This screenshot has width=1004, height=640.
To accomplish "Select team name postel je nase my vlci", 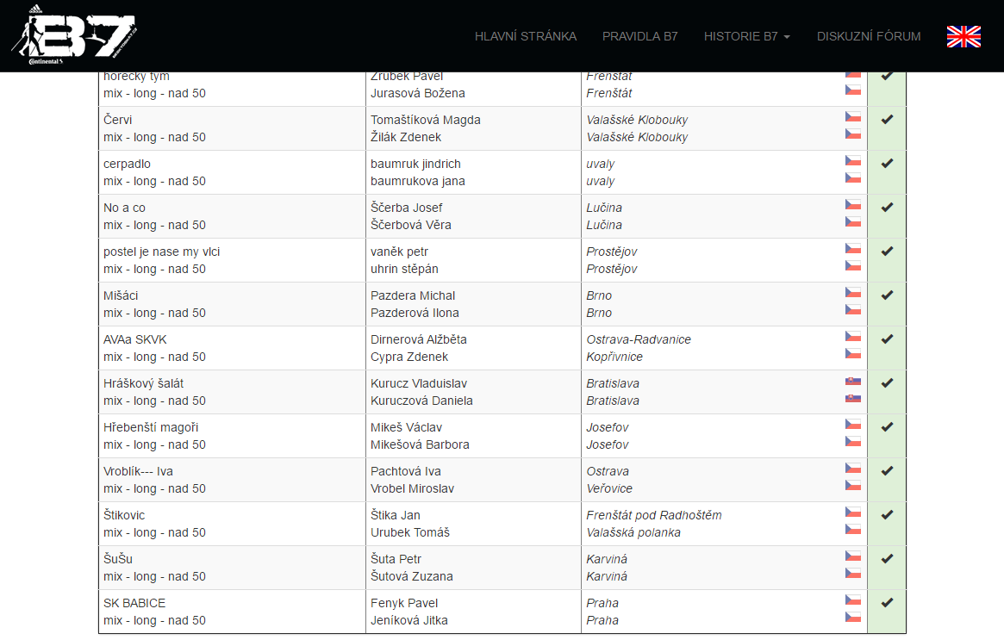I will 161,252.
